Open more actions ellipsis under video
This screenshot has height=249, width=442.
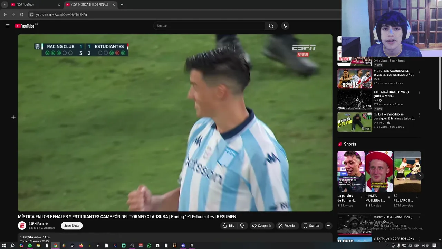[x=328, y=225]
